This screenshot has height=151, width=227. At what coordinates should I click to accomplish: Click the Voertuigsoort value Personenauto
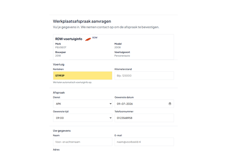123,55
